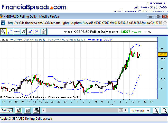The width and height of the screenshot is (168, 123).
Task: Click the FinancialSpreads.com logo
Action: (34, 7)
